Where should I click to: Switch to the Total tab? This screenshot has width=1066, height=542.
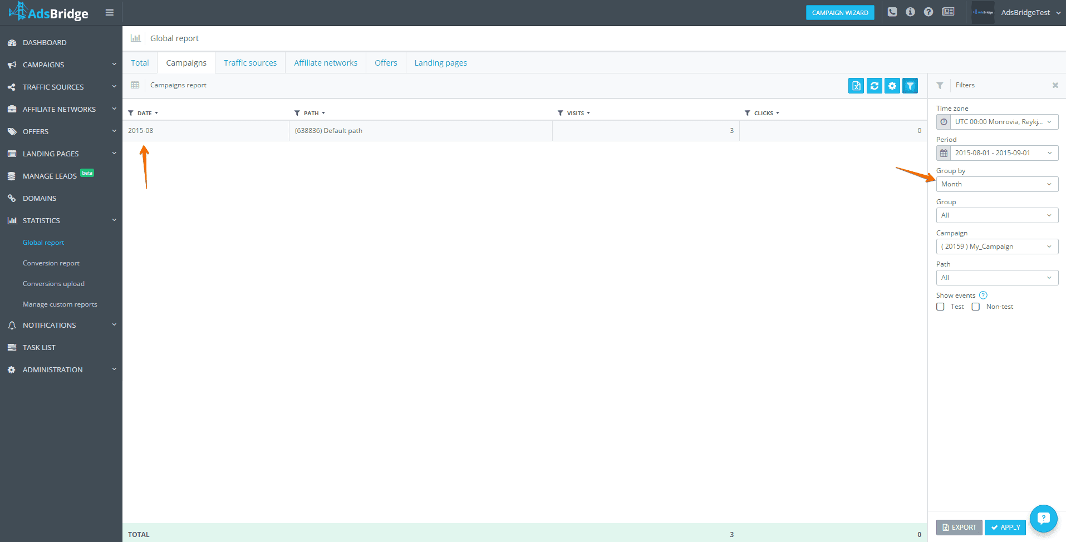click(x=140, y=63)
